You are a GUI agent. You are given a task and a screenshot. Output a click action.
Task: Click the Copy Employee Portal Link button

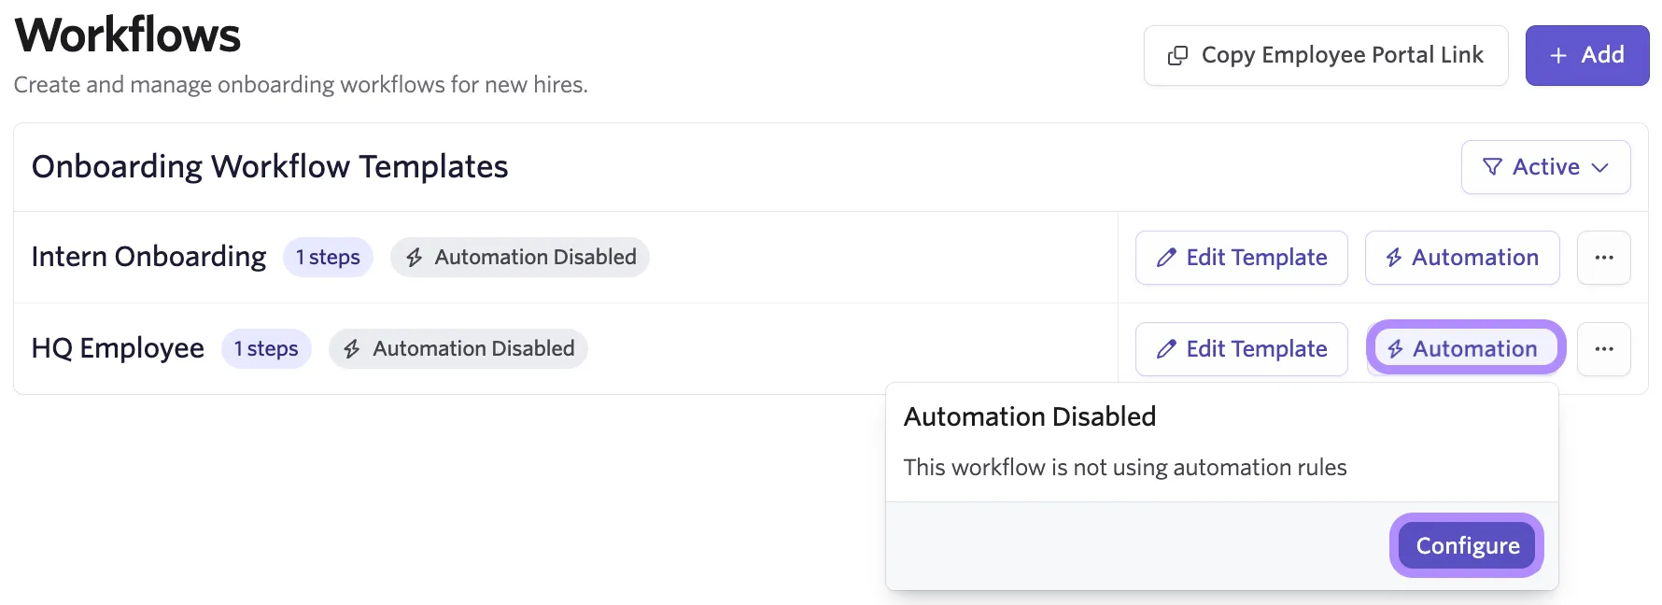click(x=1326, y=55)
